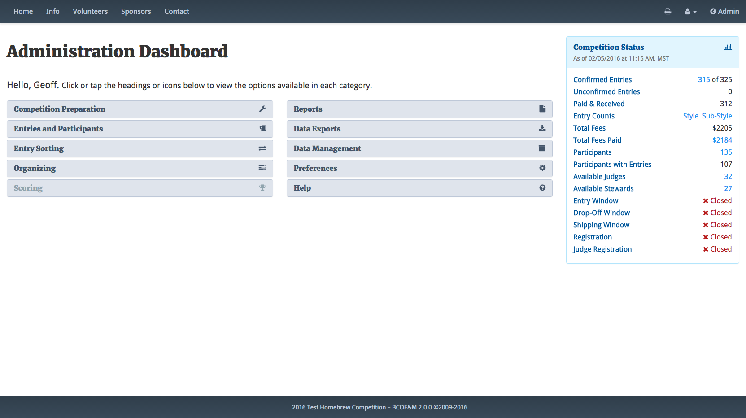Expand the Organizing category heading
746x418 pixels.
pyautogui.click(x=35, y=168)
